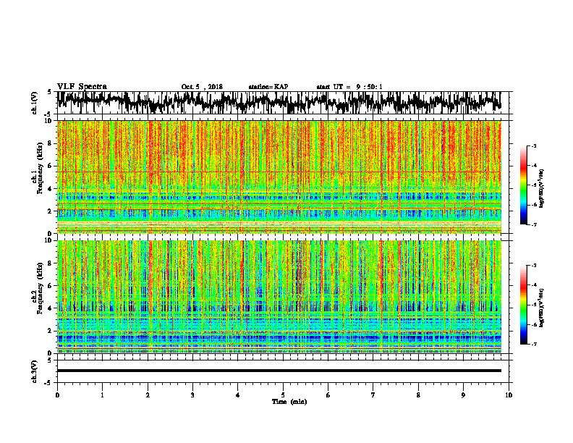Click the ch.1 voltage waveform trace

[x=279, y=102]
